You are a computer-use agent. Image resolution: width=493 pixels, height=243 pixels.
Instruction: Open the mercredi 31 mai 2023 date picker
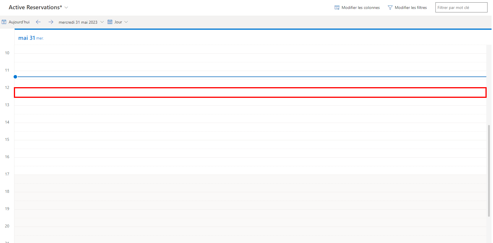(81, 22)
